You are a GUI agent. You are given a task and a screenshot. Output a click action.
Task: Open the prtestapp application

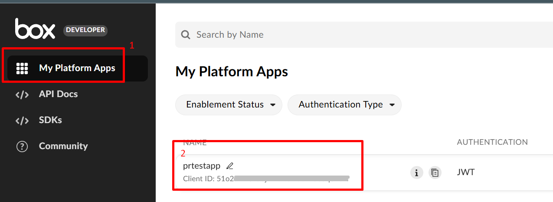click(202, 166)
